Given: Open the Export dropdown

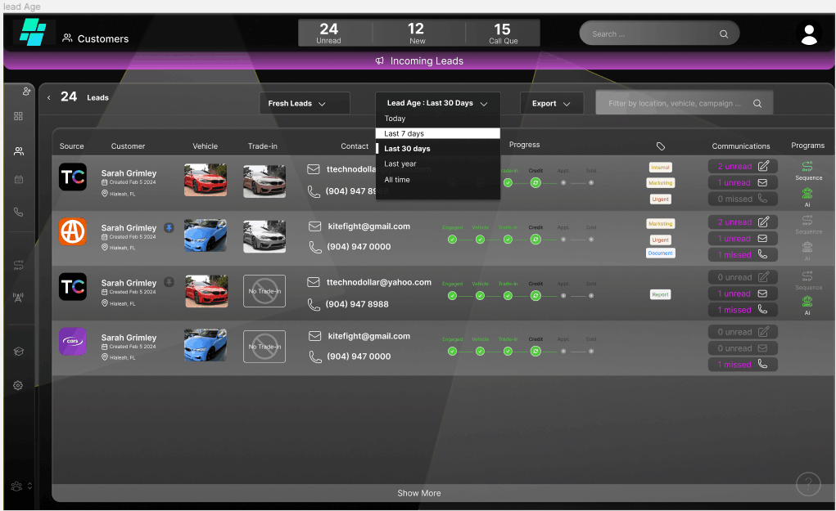Looking at the screenshot, I should point(551,104).
